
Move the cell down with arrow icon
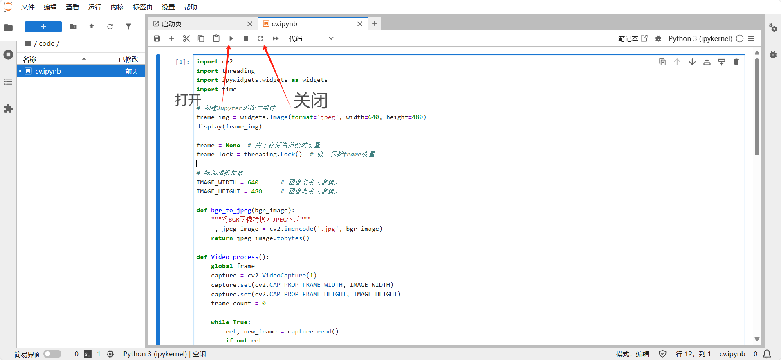(x=692, y=62)
